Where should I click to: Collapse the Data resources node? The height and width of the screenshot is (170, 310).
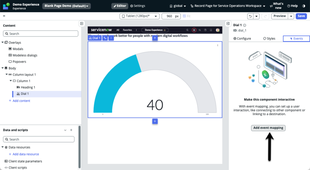click(x=3, y=147)
